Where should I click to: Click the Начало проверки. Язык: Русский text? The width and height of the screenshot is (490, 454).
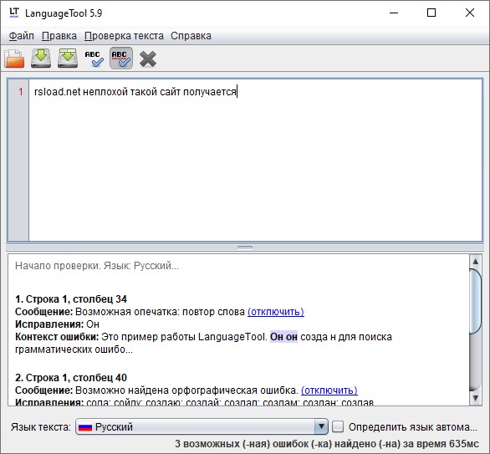pyautogui.click(x=97, y=266)
